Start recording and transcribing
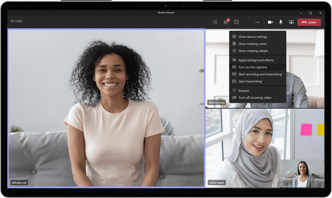This screenshot has height=198, width=332. pyautogui.click(x=260, y=74)
